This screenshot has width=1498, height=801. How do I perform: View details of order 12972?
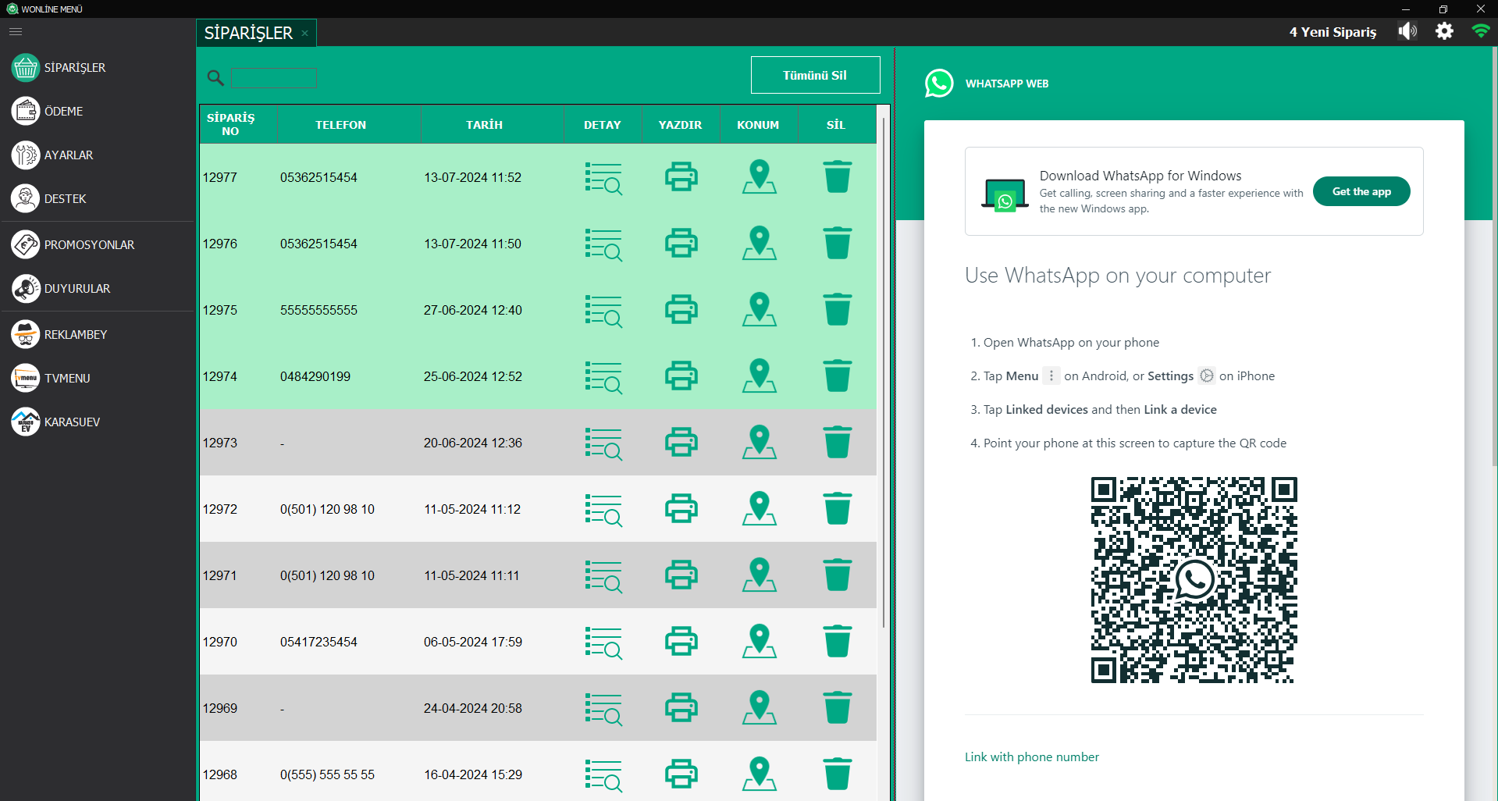coord(603,510)
